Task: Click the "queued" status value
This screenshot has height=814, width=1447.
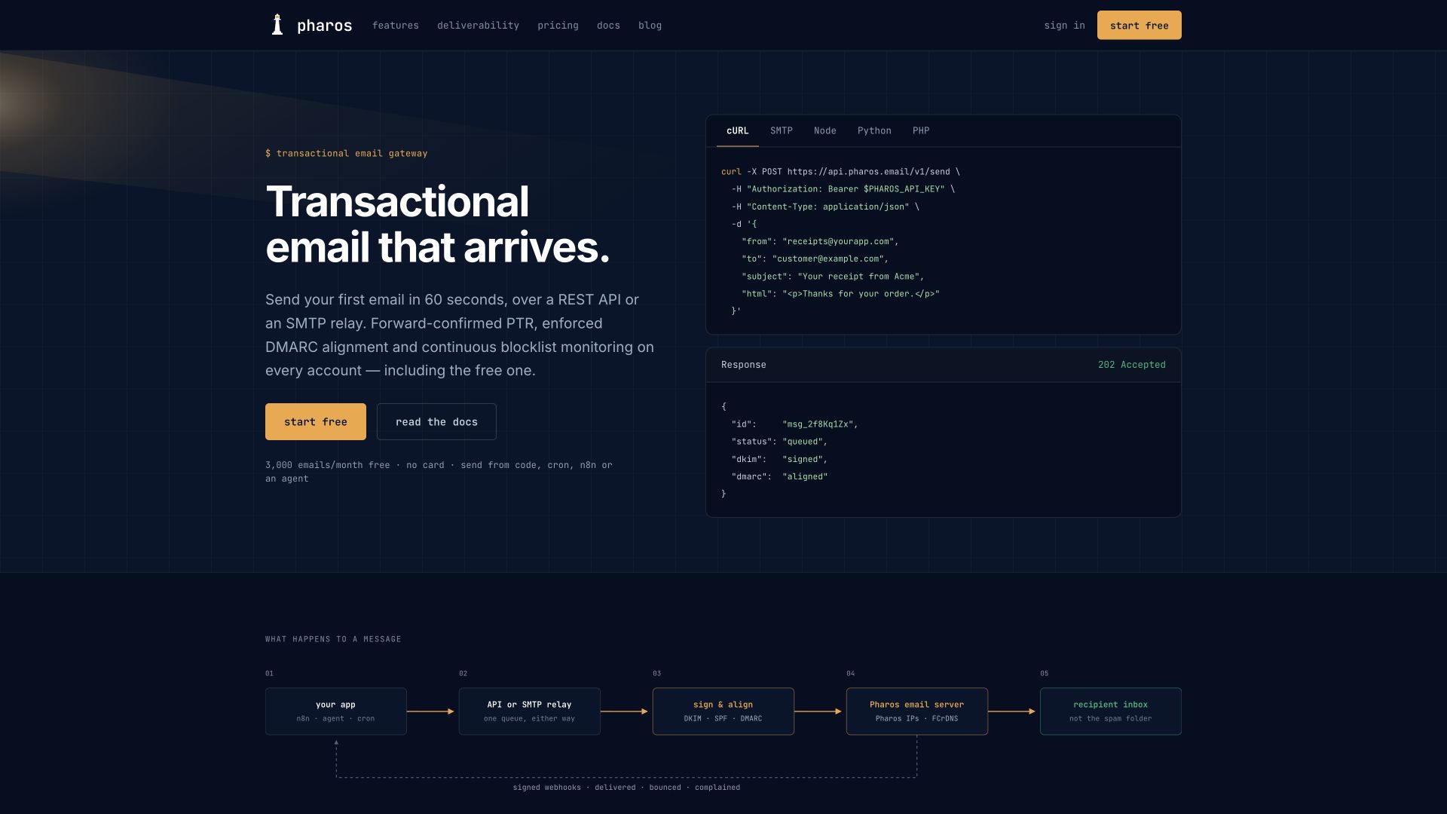Action: click(802, 442)
